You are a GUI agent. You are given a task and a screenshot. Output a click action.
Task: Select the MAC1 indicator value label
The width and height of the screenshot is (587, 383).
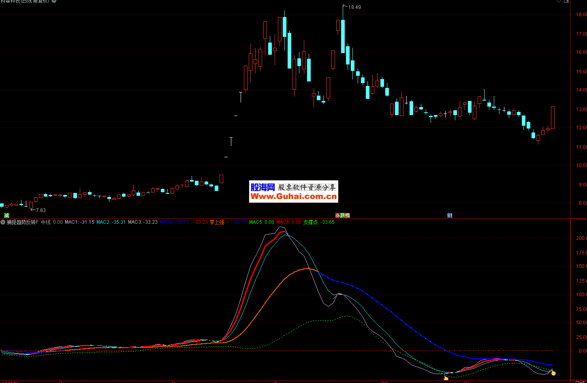[x=79, y=222]
